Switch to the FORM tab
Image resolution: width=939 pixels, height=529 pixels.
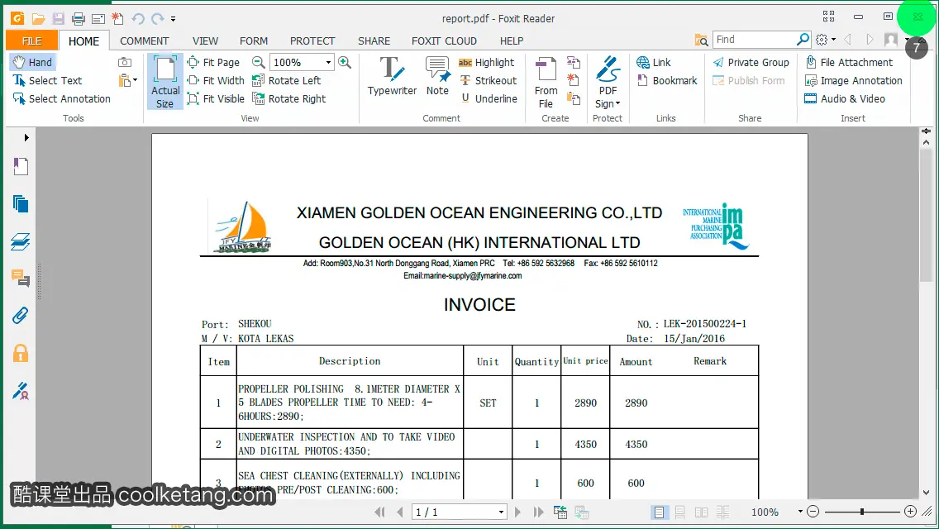253,41
